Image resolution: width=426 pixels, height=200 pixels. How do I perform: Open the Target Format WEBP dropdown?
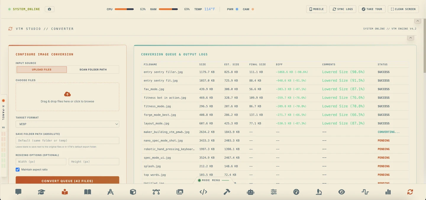67,124
